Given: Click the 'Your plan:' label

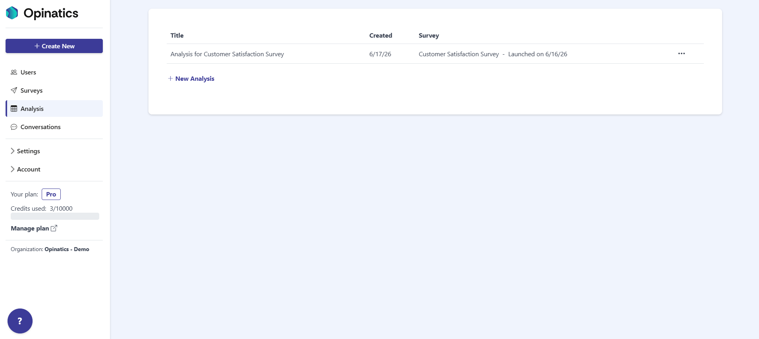Looking at the screenshot, I should [x=24, y=194].
